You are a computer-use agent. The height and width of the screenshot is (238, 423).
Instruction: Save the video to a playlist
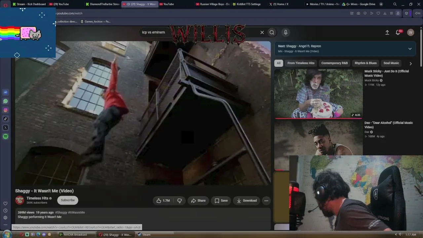pos(221,201)
